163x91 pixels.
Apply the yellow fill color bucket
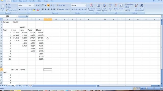coord(34,10)
